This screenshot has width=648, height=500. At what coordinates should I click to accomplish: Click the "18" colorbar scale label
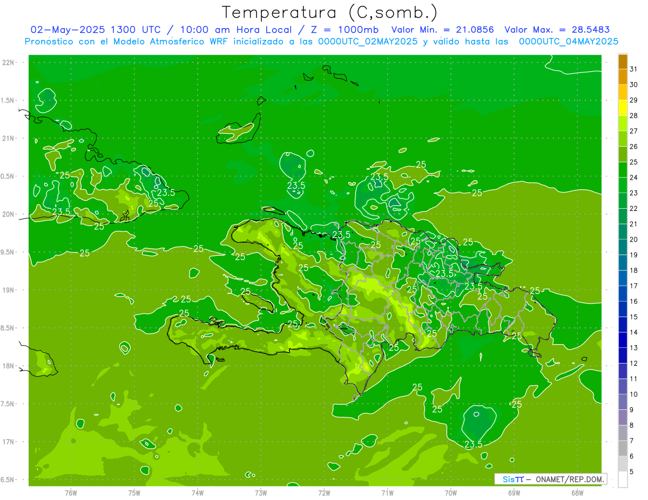[x=634, y=270]
